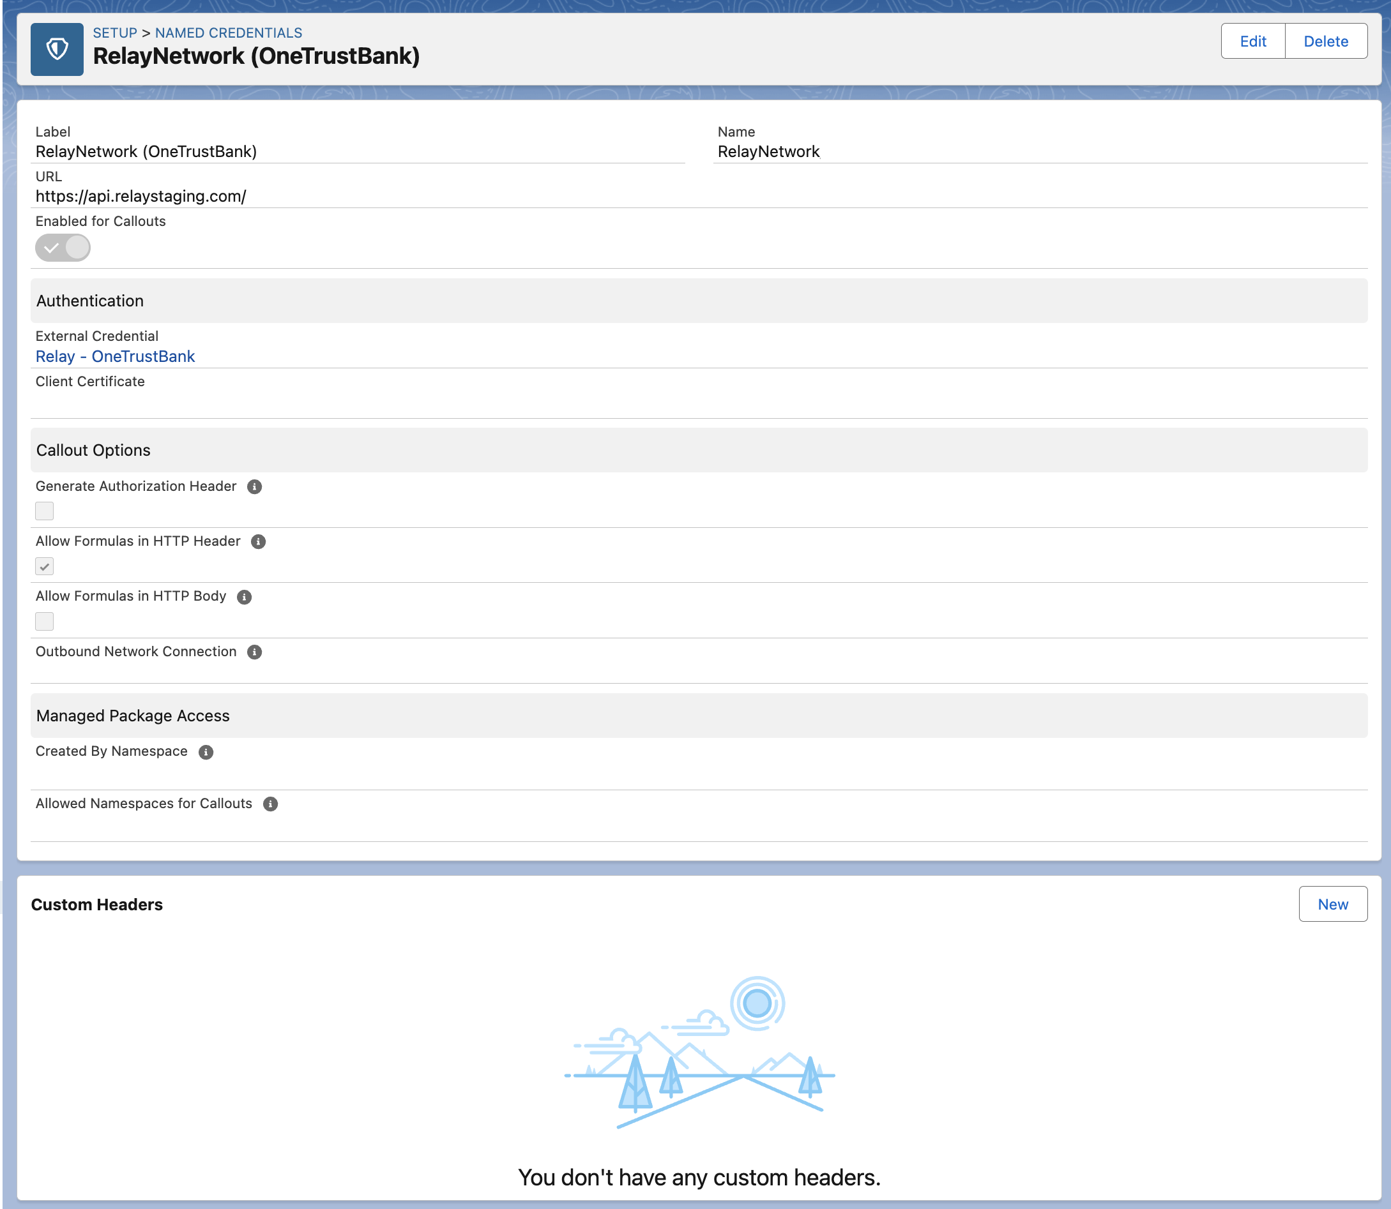Viewport: 1391px width, 1209px height.
Task: Click info icon beside Generate Authorization Header
Action: point(254,486)
